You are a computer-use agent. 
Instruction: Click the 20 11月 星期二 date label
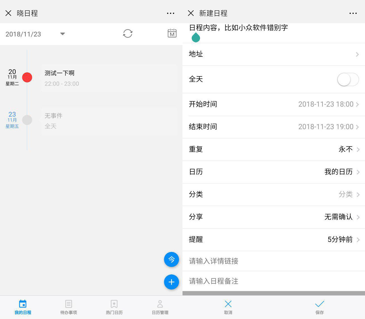click(x=12, y=77)
